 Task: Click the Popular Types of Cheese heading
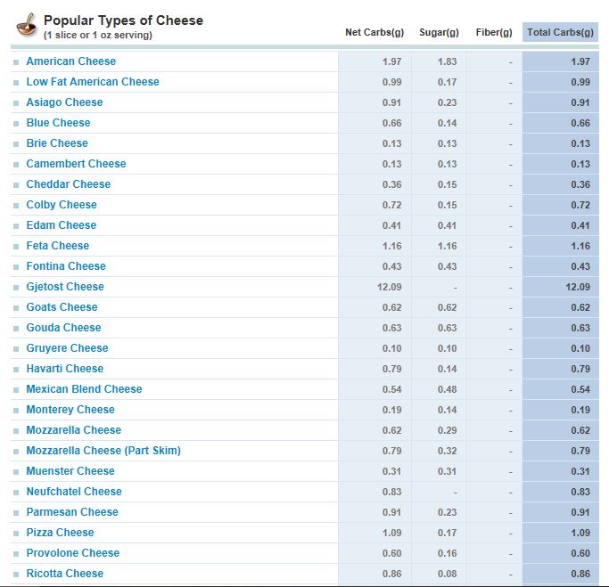pos(124,20)
